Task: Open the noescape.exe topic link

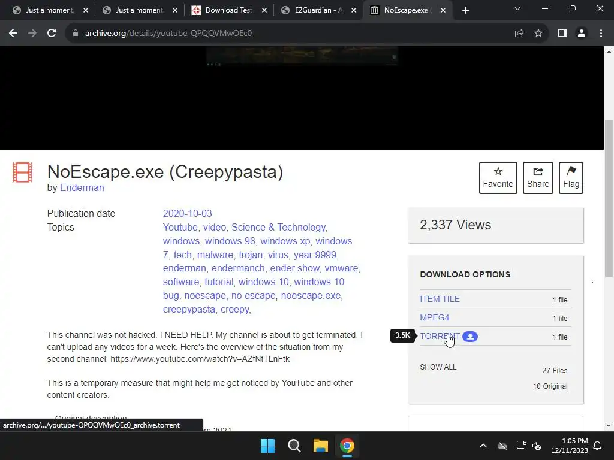Action: (311, 295)
